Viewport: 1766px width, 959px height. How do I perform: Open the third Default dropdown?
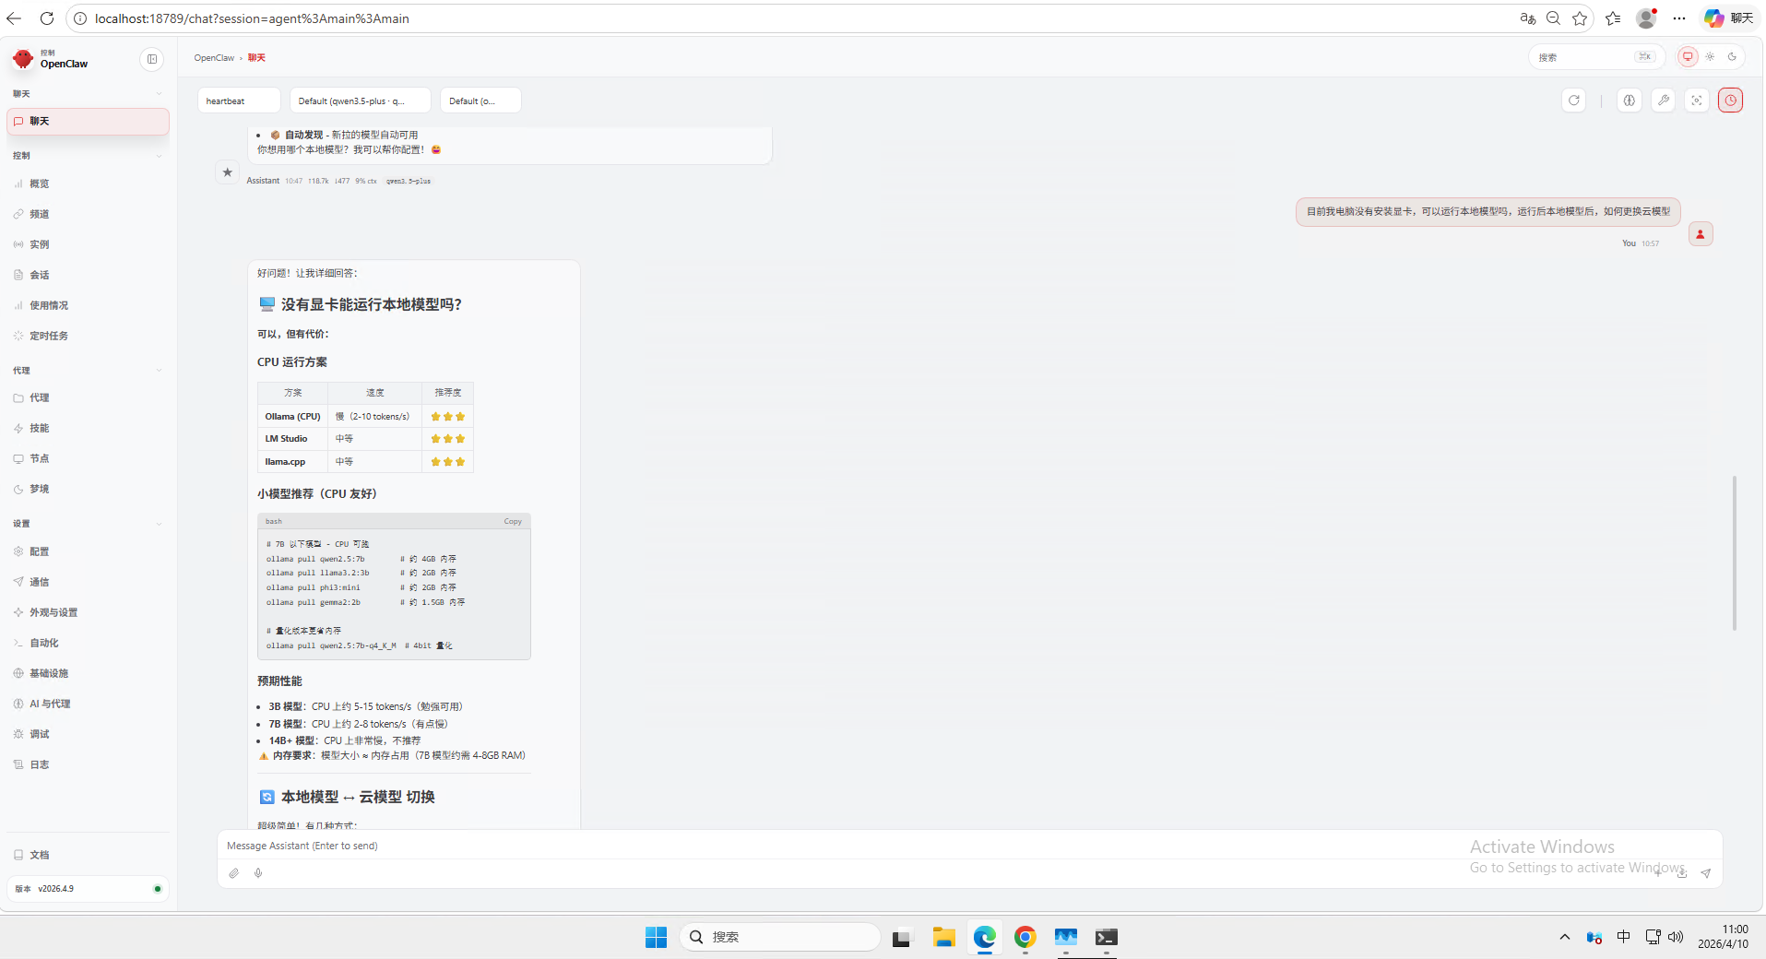click(480, 101)
